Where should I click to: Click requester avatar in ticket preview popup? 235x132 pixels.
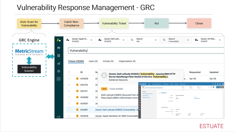(104, 75)
